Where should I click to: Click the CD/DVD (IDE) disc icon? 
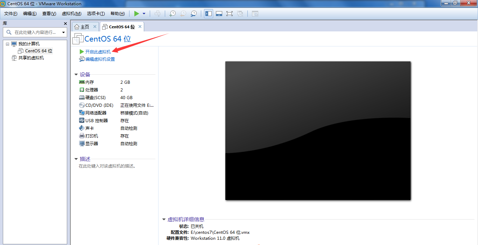click(x=82, y=105)
